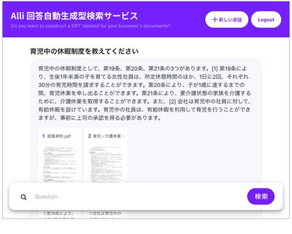Screen dimensions: 292x234
Task: Open the 育児・介護休業 document thumbnail
Action: [x=105, y=164]
